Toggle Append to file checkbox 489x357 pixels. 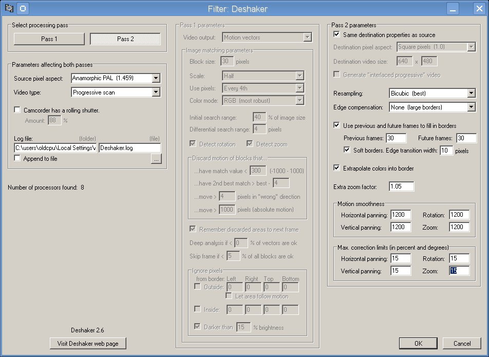[17, 158]
